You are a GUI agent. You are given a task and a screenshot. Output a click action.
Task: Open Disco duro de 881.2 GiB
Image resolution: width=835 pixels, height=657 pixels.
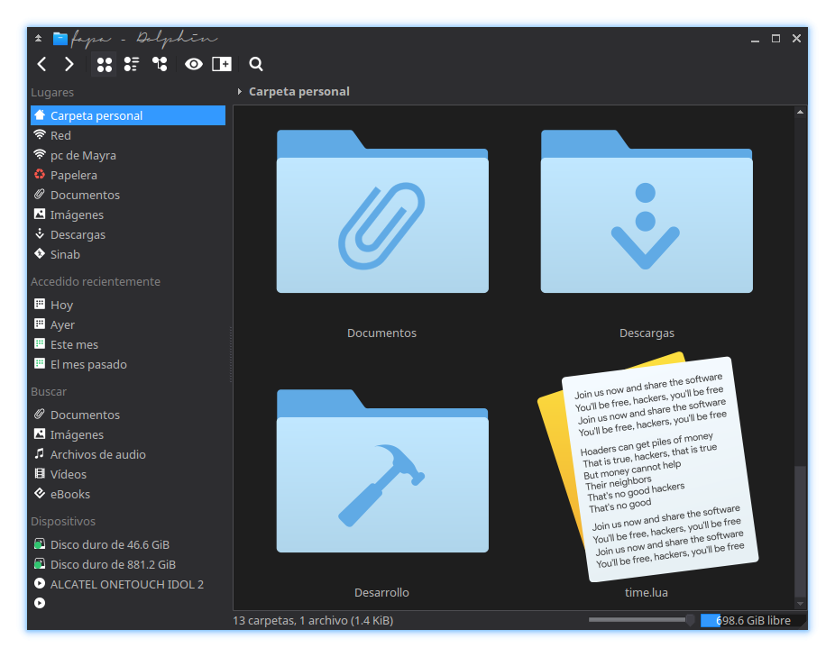(x=128, y=564)
